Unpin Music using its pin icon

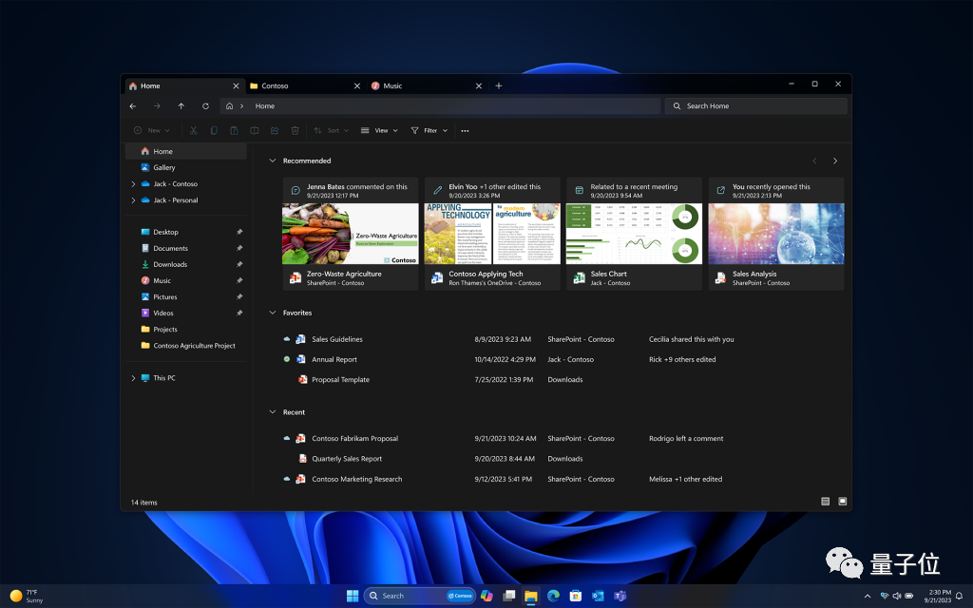[239, 280]
